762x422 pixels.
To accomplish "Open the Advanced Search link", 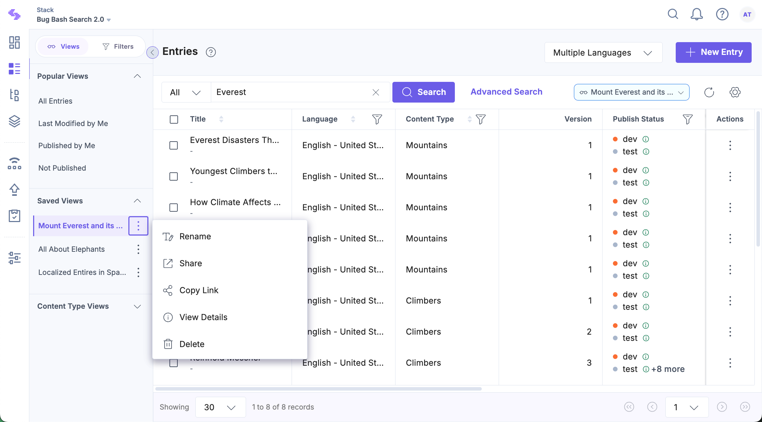I will pos(506,92).
